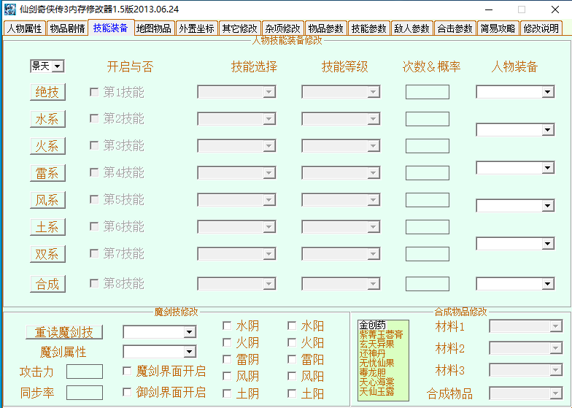Enable the 第6技能 checkbox
572x408 pixels.
(x=94, y=226)
